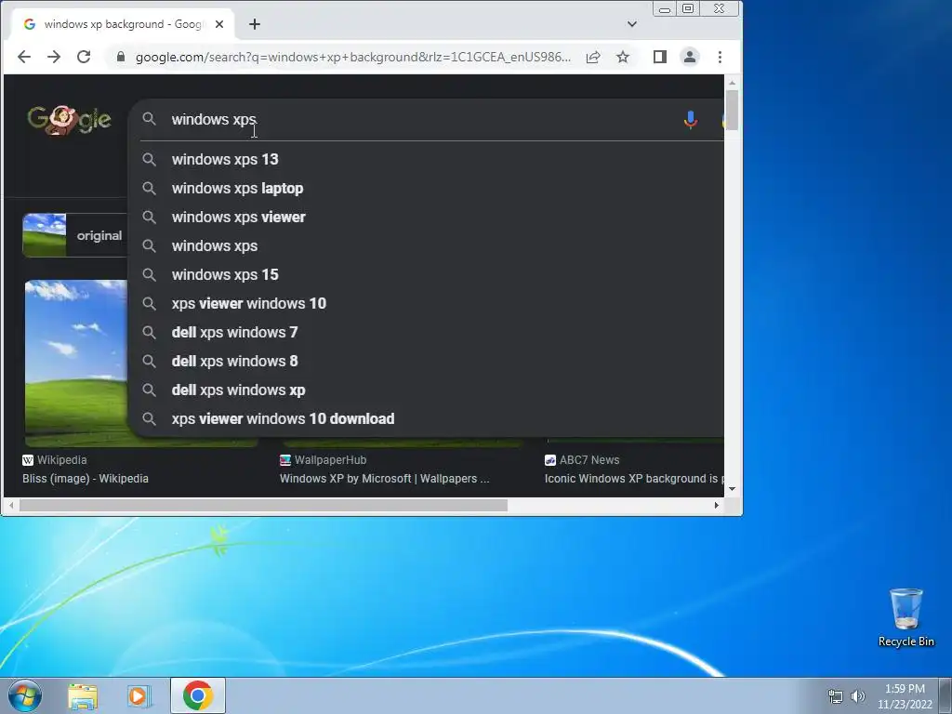
Task: Start voice search with the microphone icon
Action: [x=691, y=120]
